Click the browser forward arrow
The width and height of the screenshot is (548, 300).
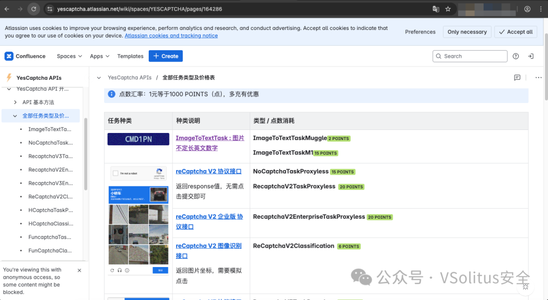coord(20,9)
